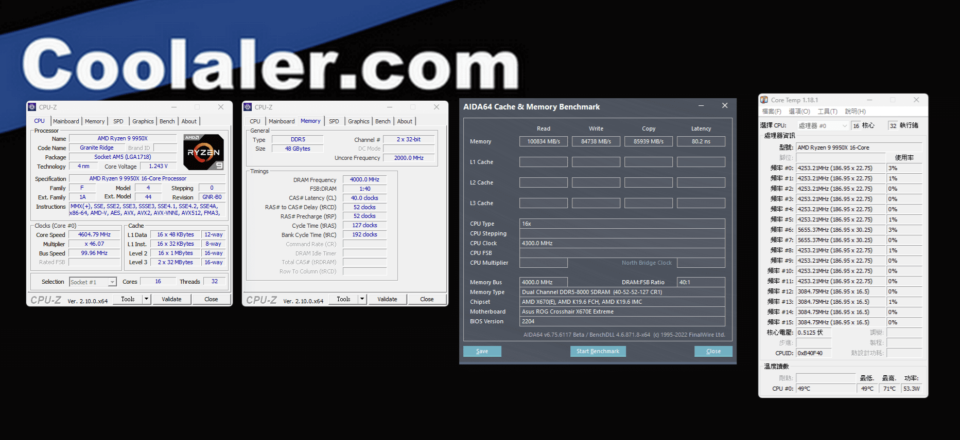Minimize the first CPU-Z window
The image size is (960, 440).
coord(174,107)
